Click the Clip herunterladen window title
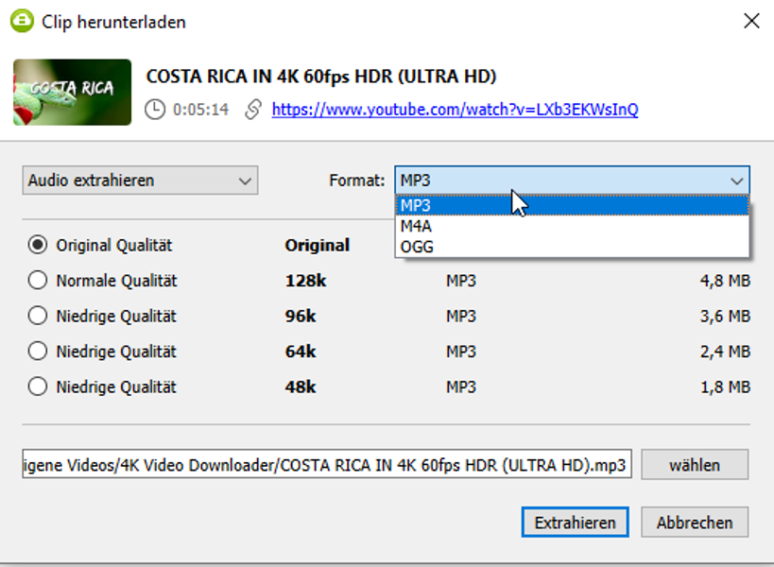The width and height of the screenshot is (774, 567). click(x=113, y=22)
